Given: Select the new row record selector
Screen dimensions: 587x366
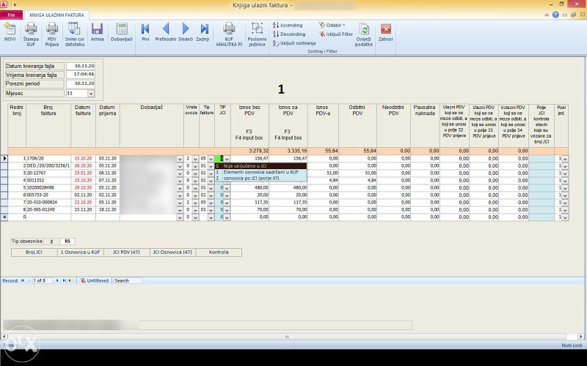Looking at the screenshot, I should pos(4,217).
